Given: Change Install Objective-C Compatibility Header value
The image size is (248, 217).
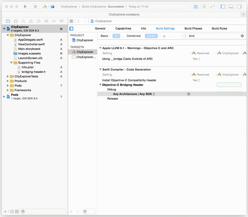Looking at the screenshot, I should coord(196,80).
